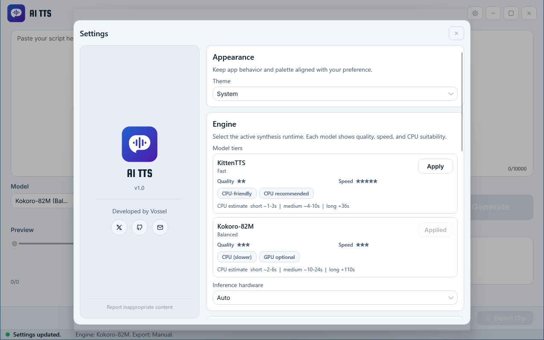The image size is (544, 340).
Task: Click the Generate button in main window
Action: pos(501,207)
